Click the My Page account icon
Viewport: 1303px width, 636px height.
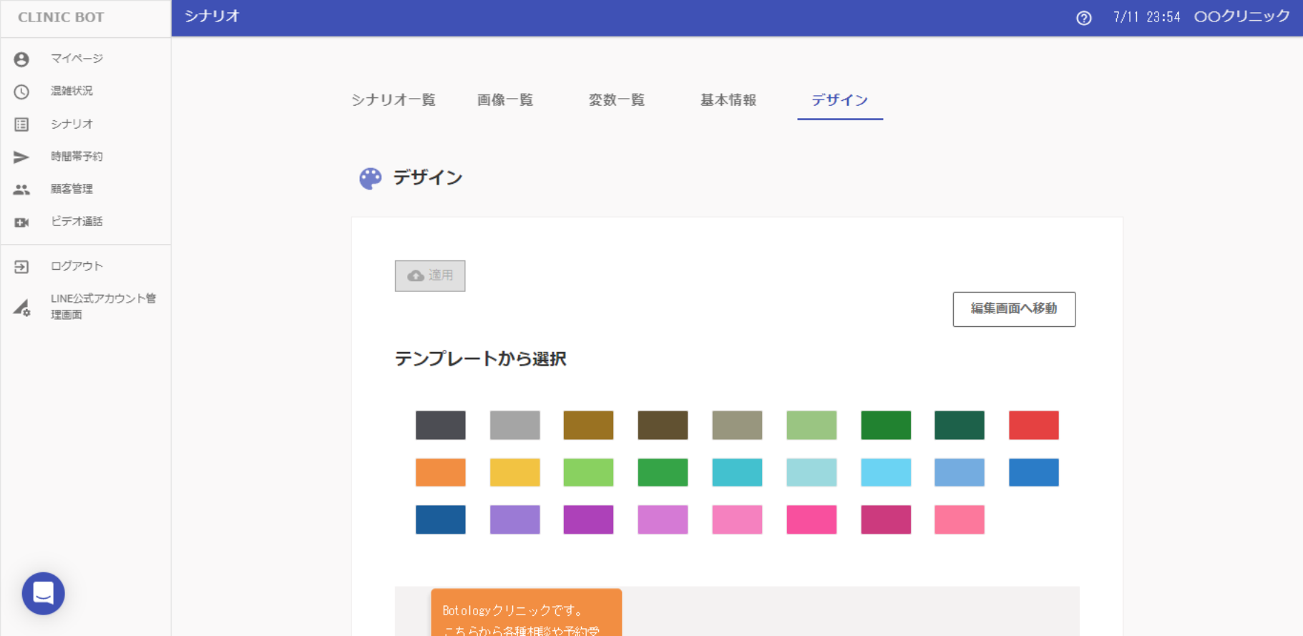click(21, 59)
